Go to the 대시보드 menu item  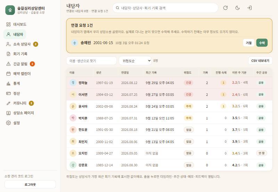20,24
